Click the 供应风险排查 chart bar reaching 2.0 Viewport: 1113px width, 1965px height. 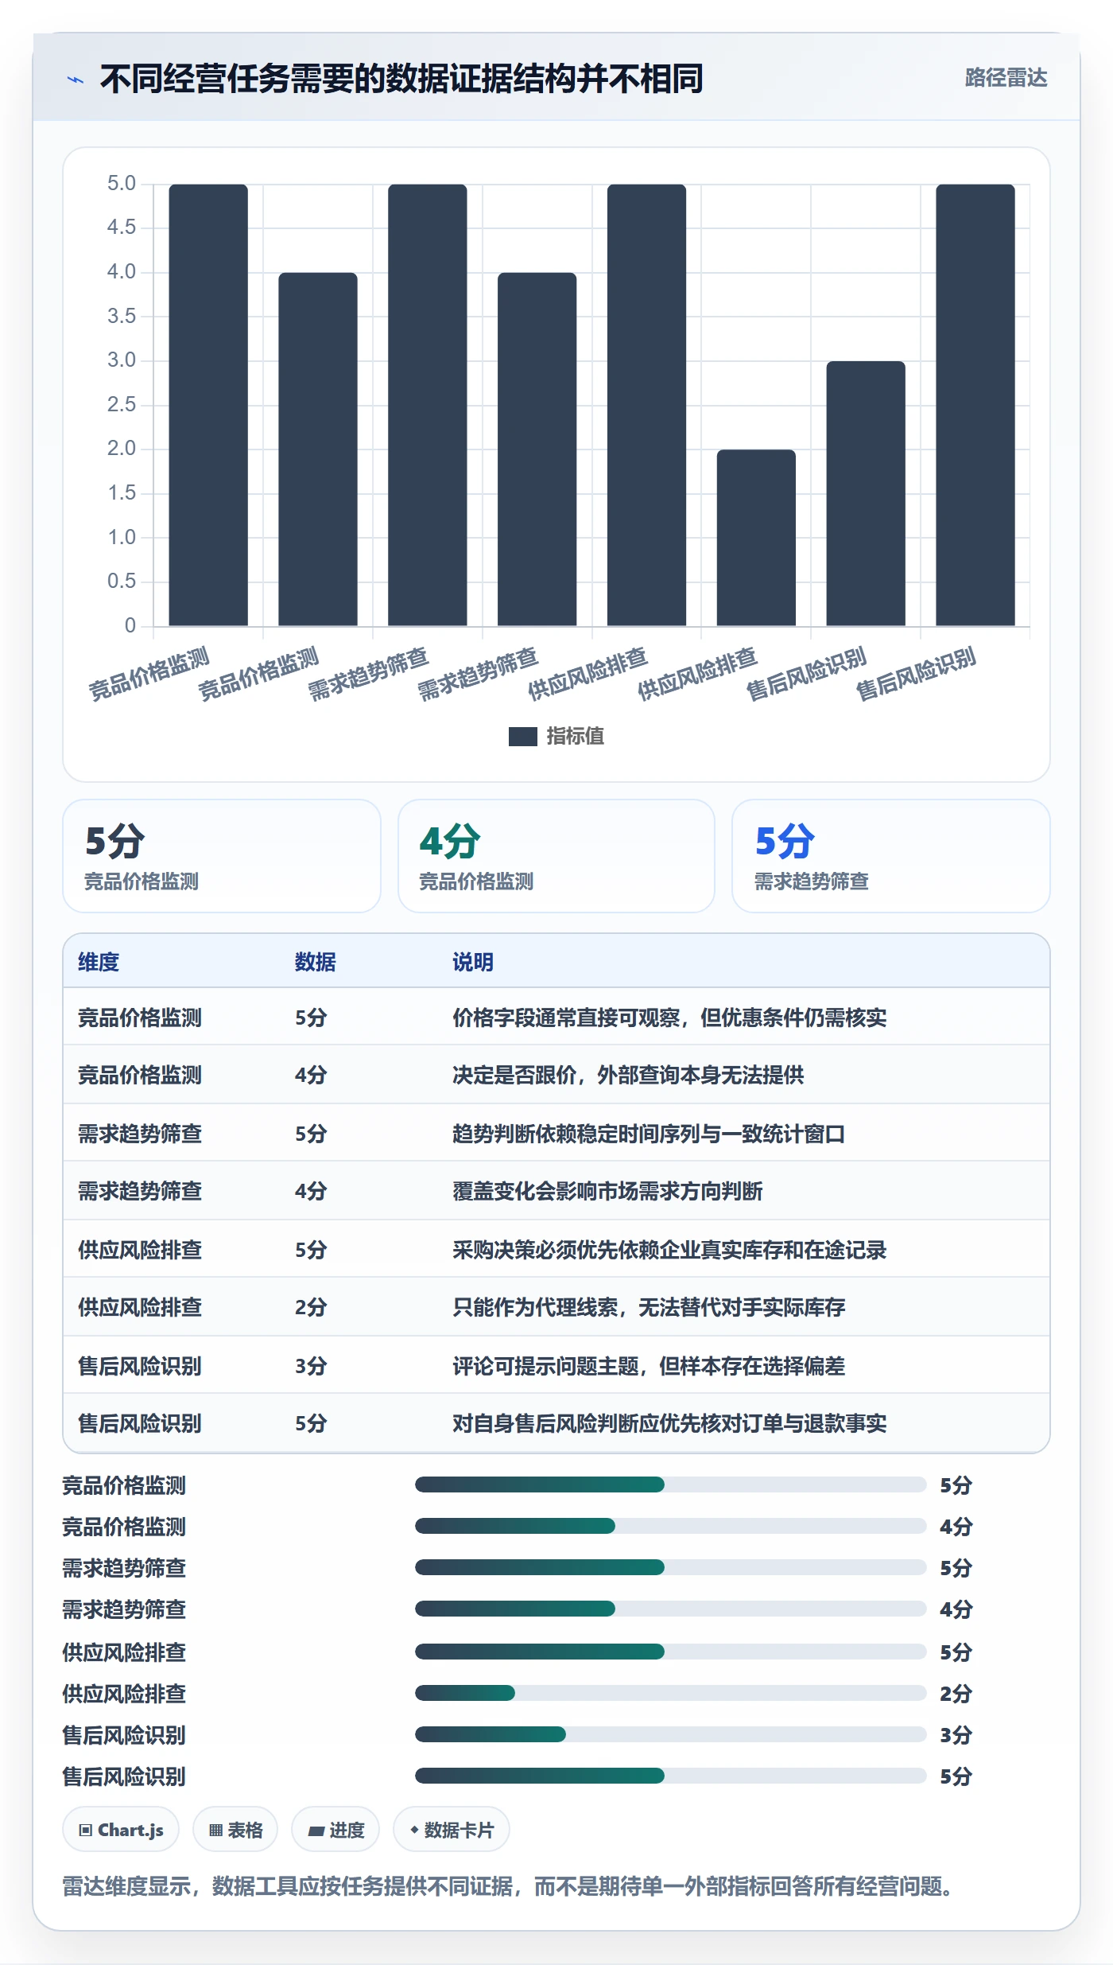click(x=756, y=538)
